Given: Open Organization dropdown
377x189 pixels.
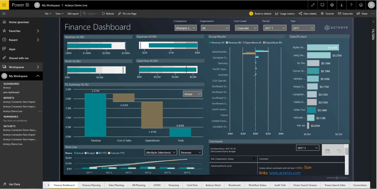Looking at the screenshot, I should 215,28.
